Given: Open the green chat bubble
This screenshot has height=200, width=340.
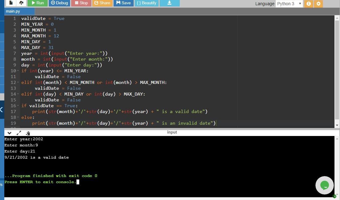Looking at the screenshot, I should click(324, 185).
